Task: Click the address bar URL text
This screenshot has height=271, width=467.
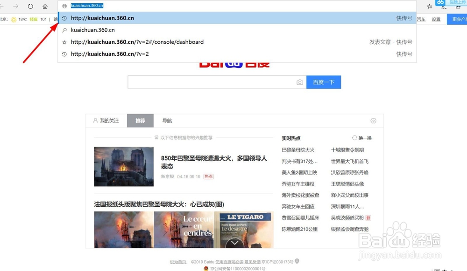Action: click(x=87, y=6)
